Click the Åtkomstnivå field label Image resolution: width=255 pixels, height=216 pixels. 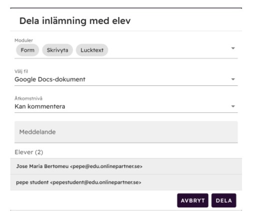pyautogui.click(x=28, y=98)
